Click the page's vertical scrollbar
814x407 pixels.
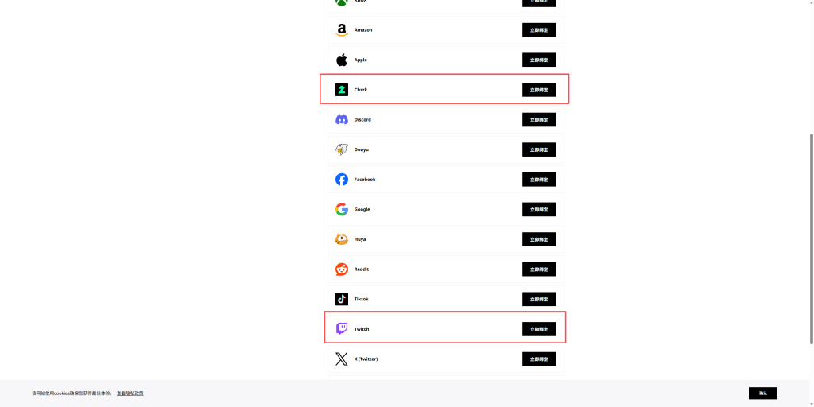811,238
